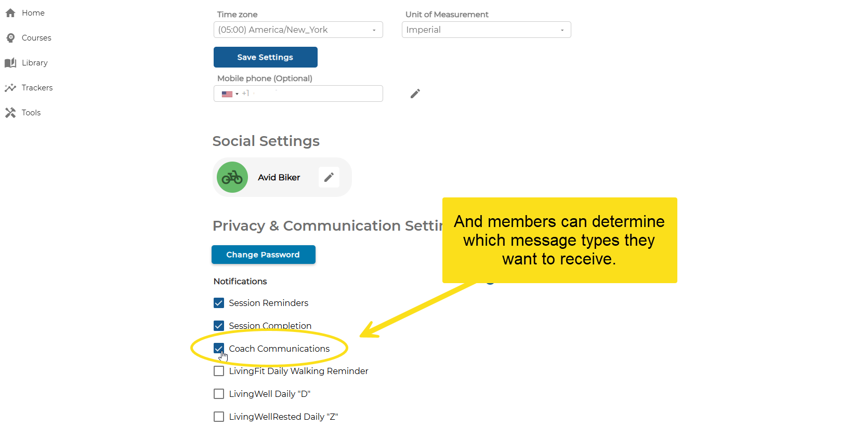Click the Trackers chart icon

click(10, 88)
